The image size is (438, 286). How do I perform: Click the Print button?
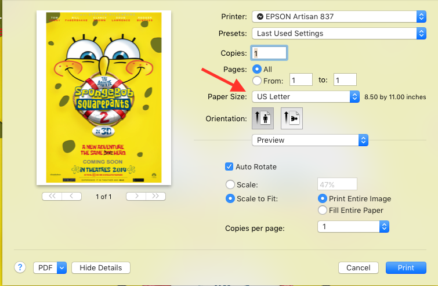(406, 268)
